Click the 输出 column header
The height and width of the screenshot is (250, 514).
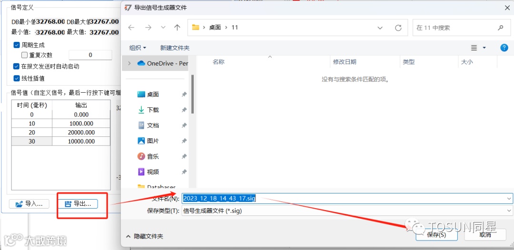[81, 105]
